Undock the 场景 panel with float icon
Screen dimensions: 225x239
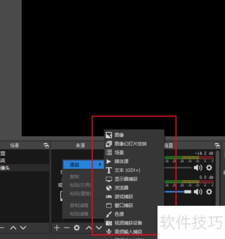[x=46, y=146]
